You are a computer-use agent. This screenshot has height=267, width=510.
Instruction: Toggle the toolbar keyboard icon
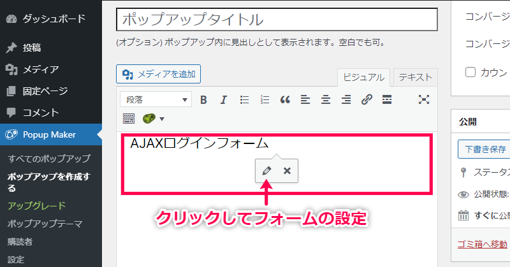(x=129, y=119)
